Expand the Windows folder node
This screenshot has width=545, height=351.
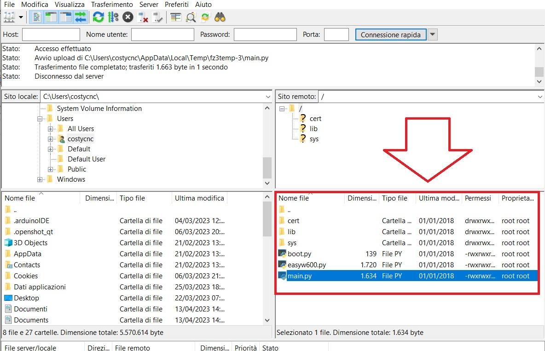[x=40, y=180]
